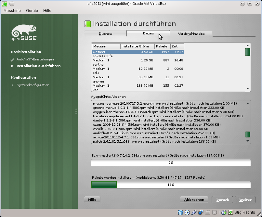Click the dante-1.2.2 log line
The image size is (262, 217).
[x=152, y=120]
